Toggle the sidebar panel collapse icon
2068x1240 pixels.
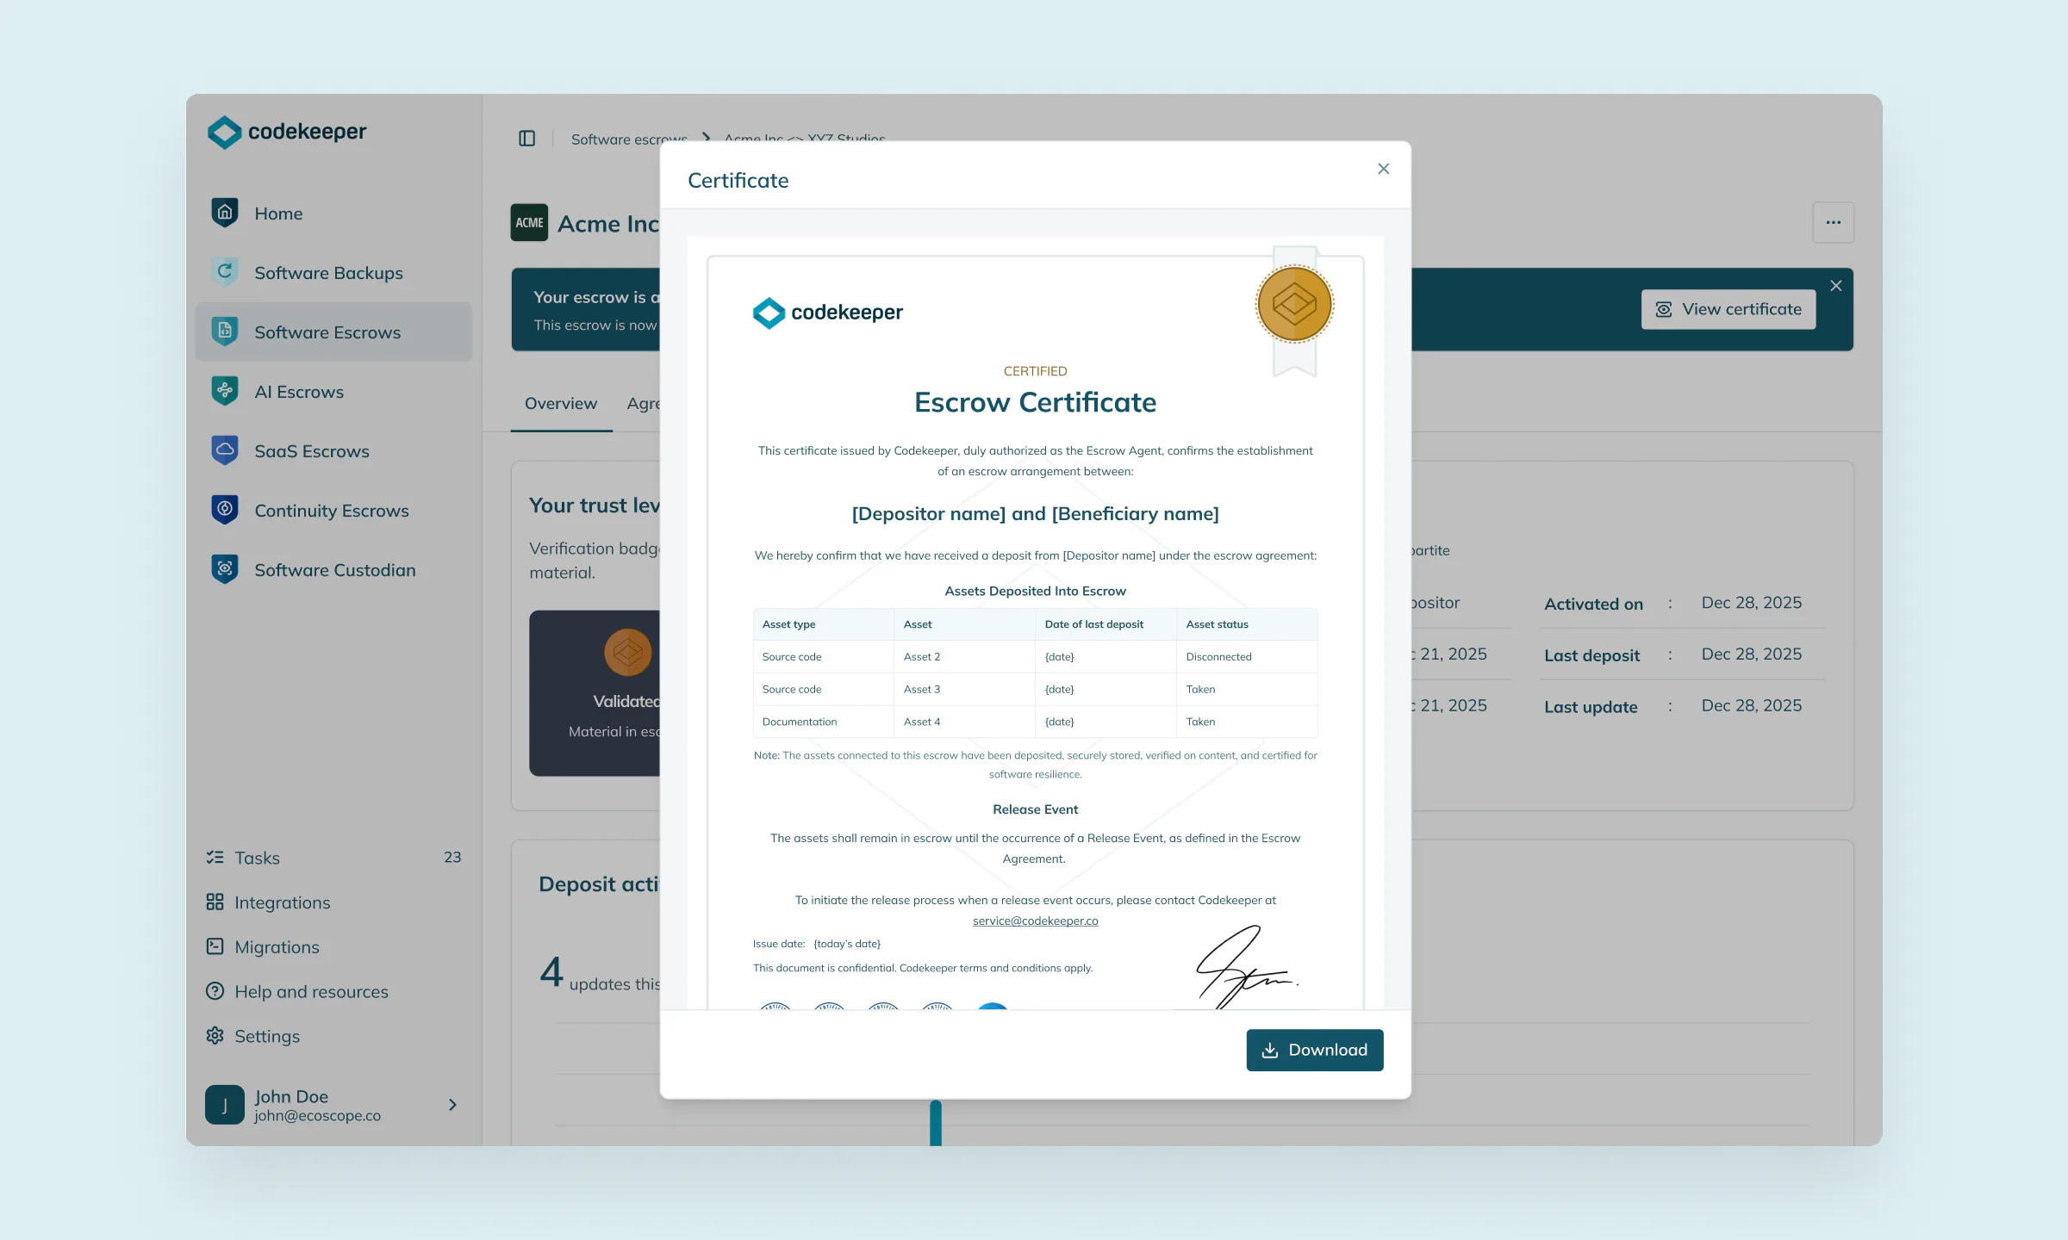coord(527,139)
